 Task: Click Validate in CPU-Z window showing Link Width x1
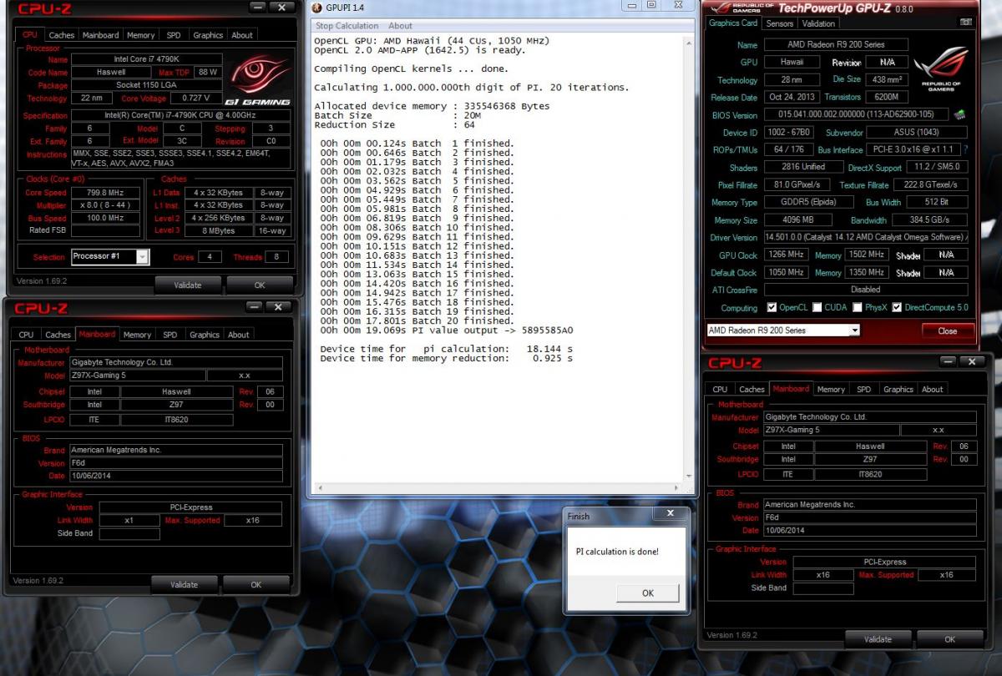pos(184,584)
